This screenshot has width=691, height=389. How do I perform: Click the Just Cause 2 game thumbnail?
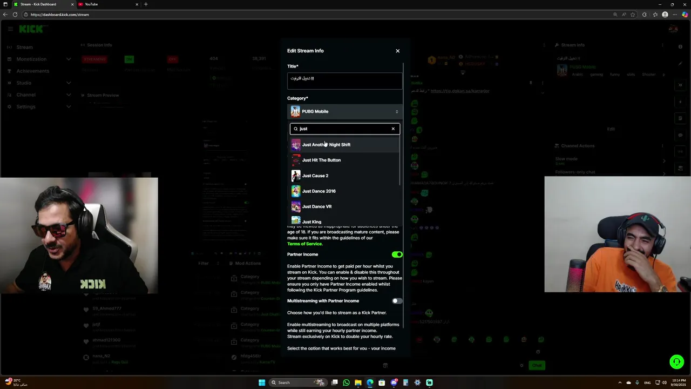[x=296, y=176]
